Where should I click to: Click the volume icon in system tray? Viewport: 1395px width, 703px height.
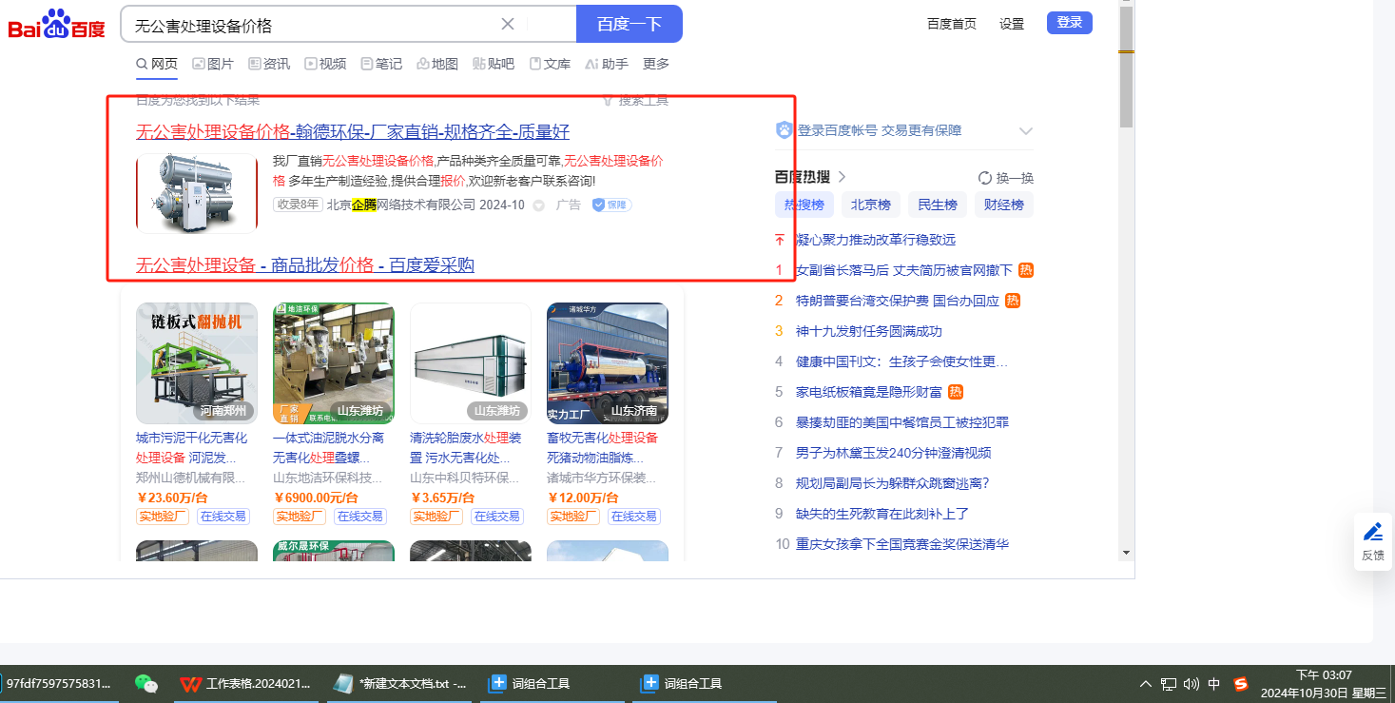tap(1191, 684)
